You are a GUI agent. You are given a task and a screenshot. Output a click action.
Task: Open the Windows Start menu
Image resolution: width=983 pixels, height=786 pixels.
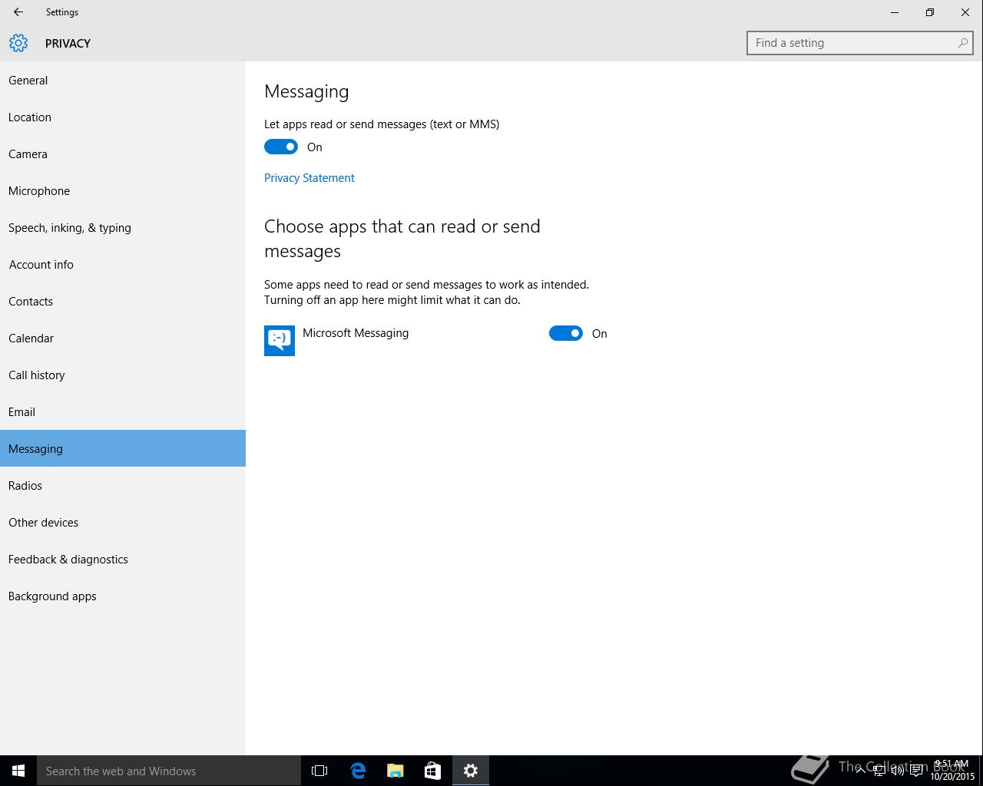pos(18,771)
